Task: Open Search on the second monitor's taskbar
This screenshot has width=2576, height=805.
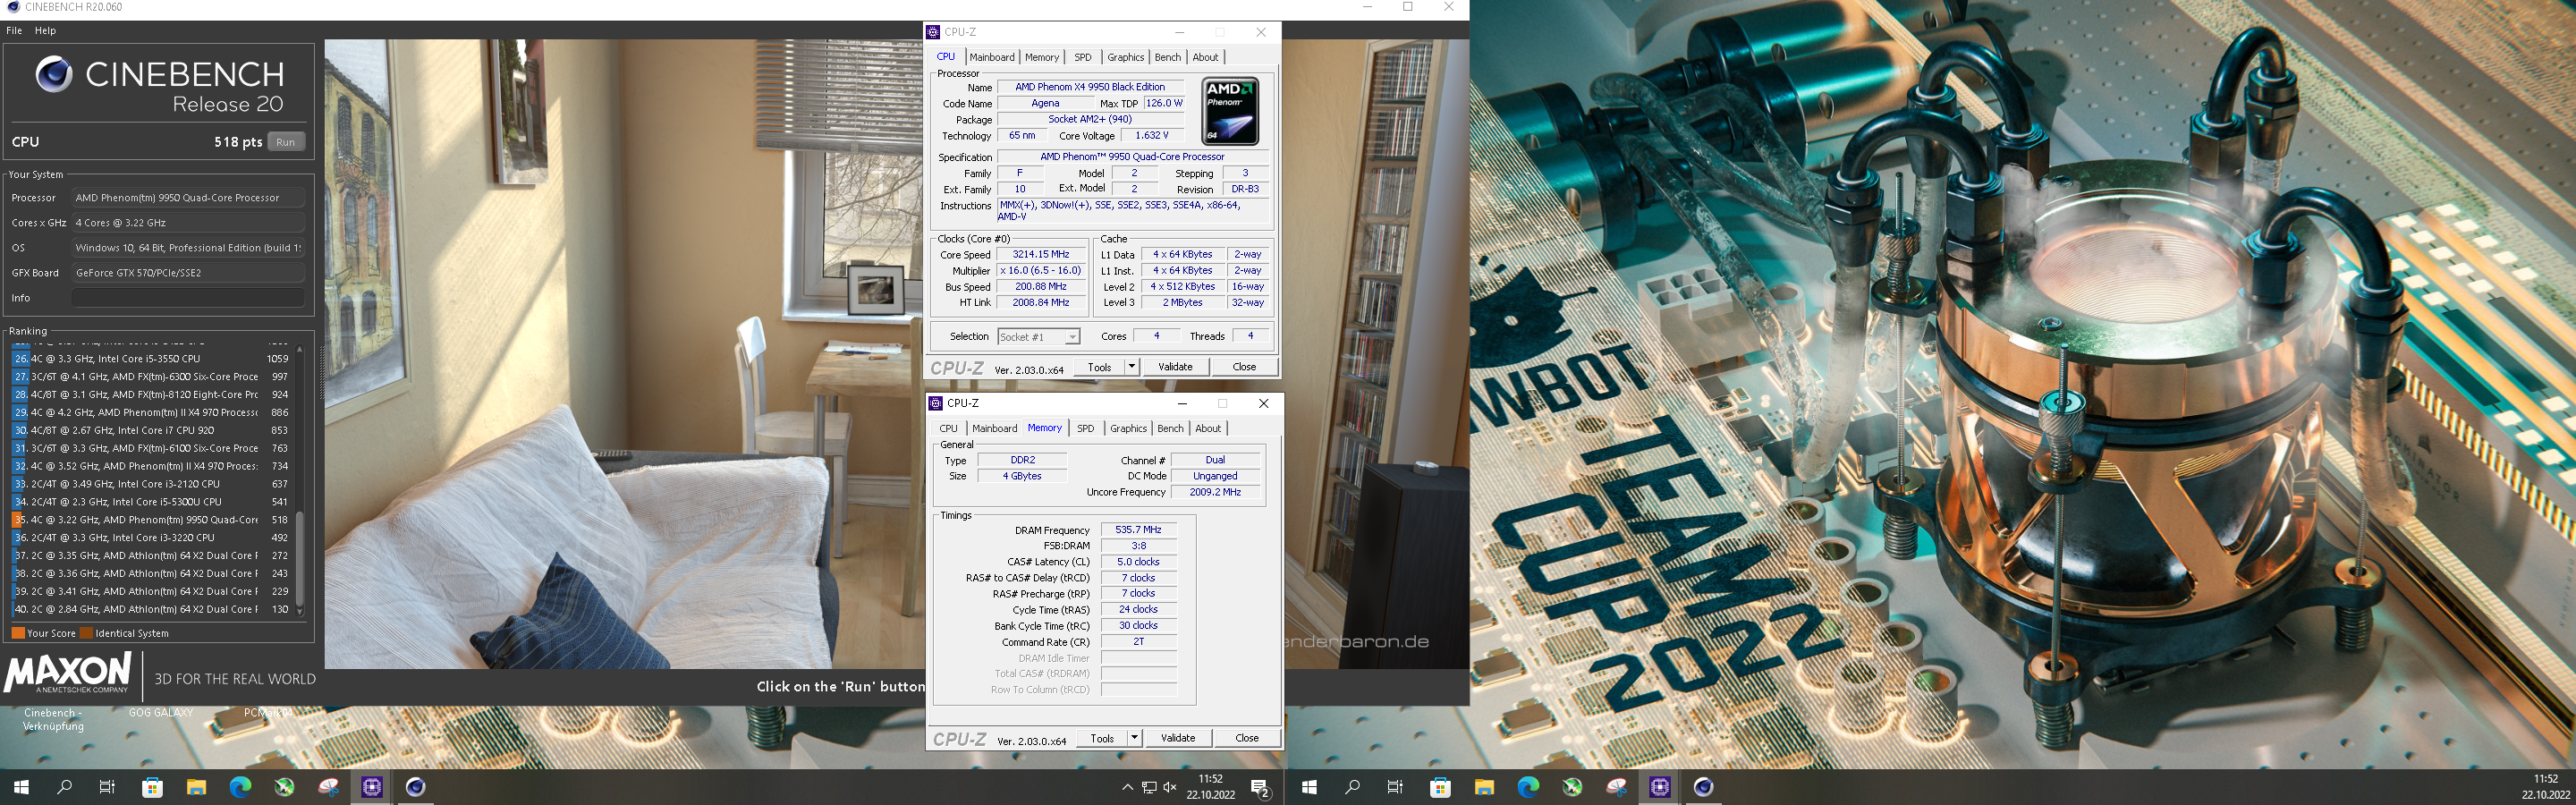Action: 1353,787
